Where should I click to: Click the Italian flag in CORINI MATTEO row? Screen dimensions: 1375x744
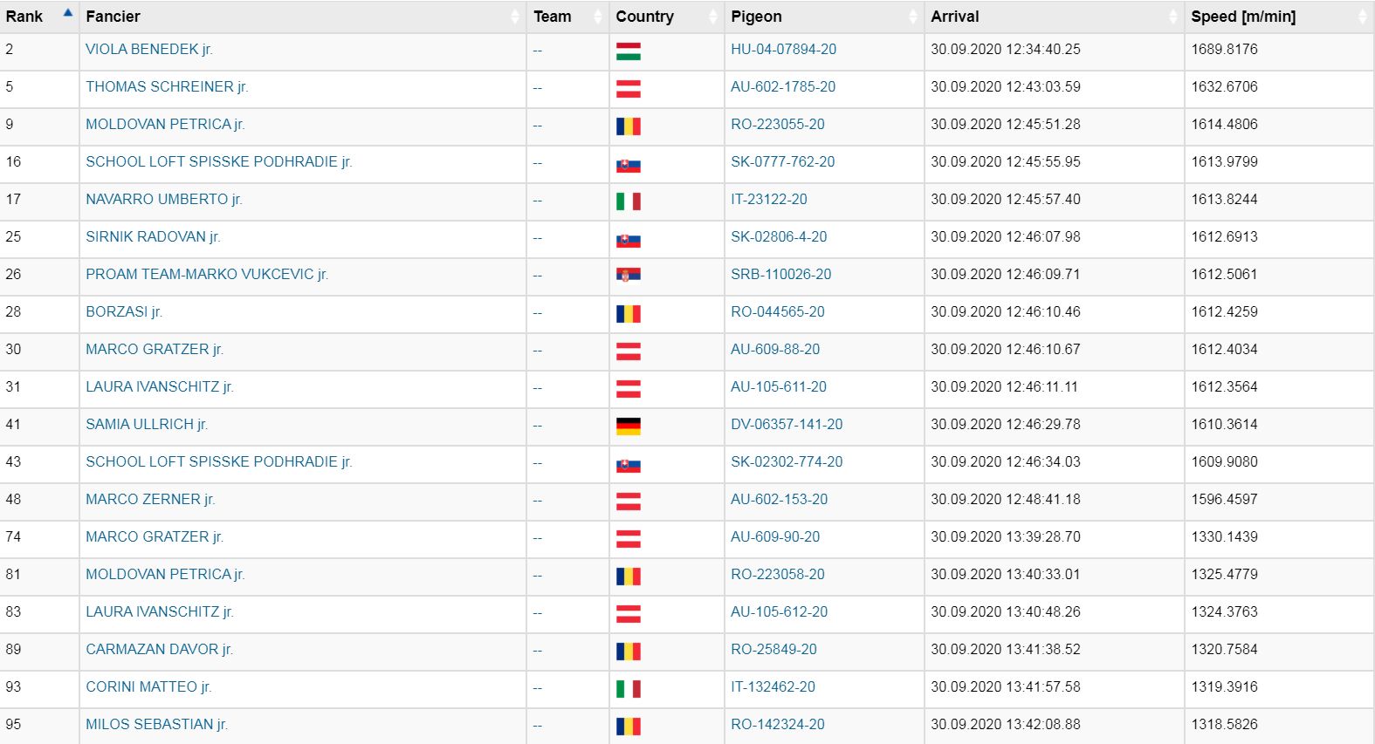(x=628, y=689)
